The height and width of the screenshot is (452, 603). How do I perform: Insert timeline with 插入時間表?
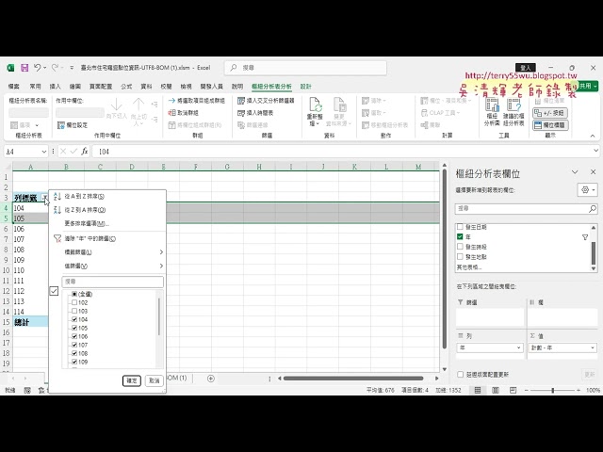[x=255, y=113]
